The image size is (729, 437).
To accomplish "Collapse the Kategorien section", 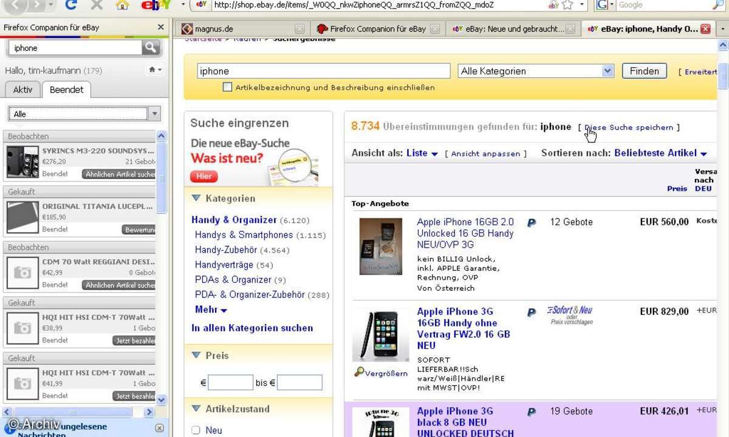I will click(196, 198).
